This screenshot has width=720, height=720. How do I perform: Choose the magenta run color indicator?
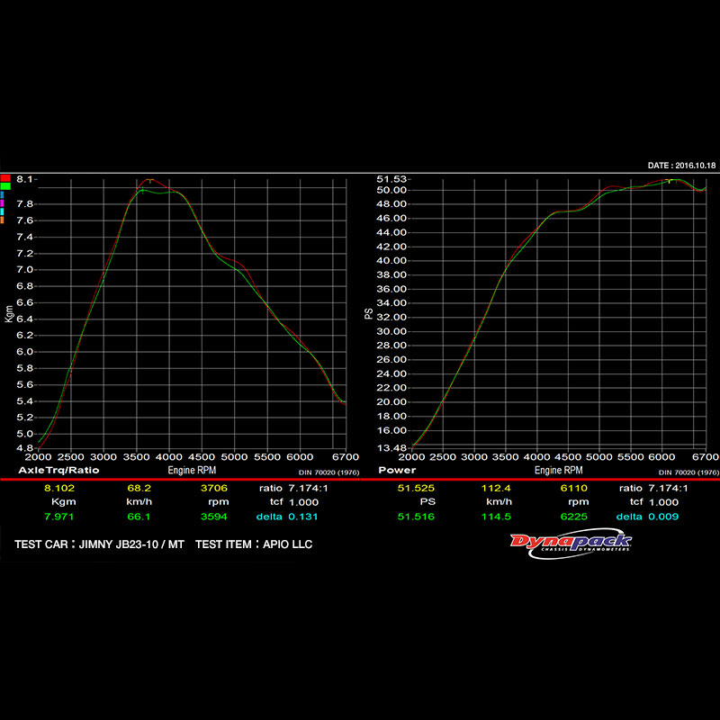pos(3,202)
